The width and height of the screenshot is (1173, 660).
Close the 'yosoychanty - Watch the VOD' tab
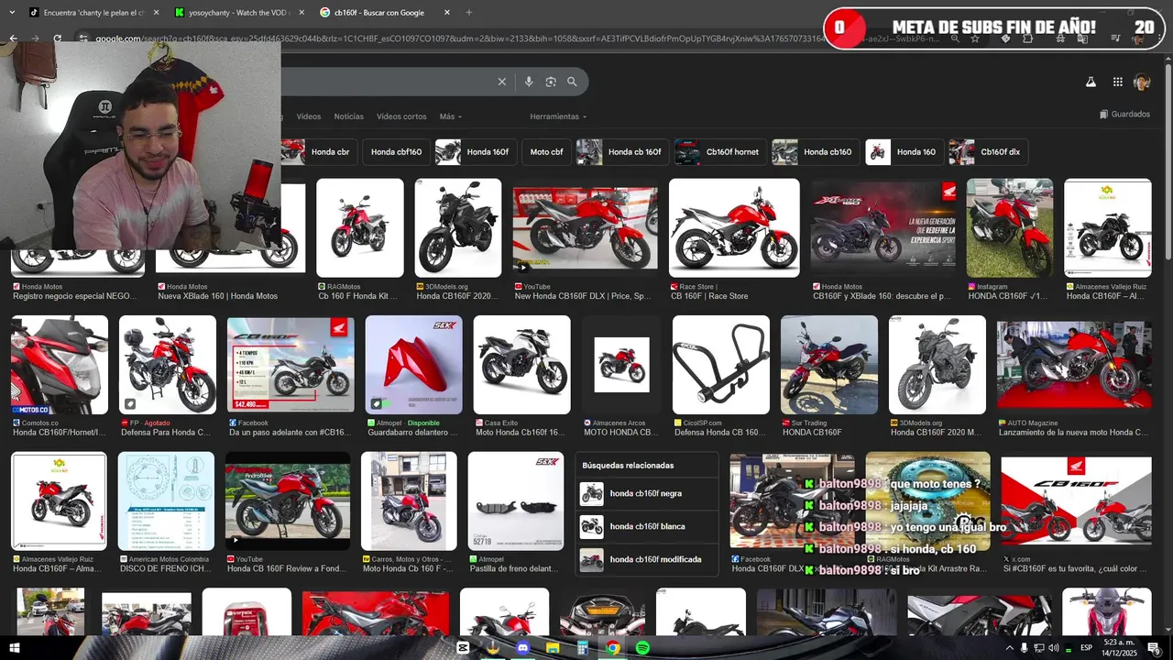coord(301,13)
